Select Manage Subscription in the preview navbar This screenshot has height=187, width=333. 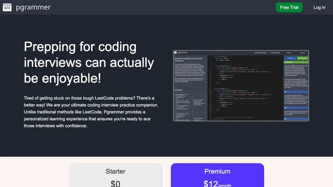[260, 52]
